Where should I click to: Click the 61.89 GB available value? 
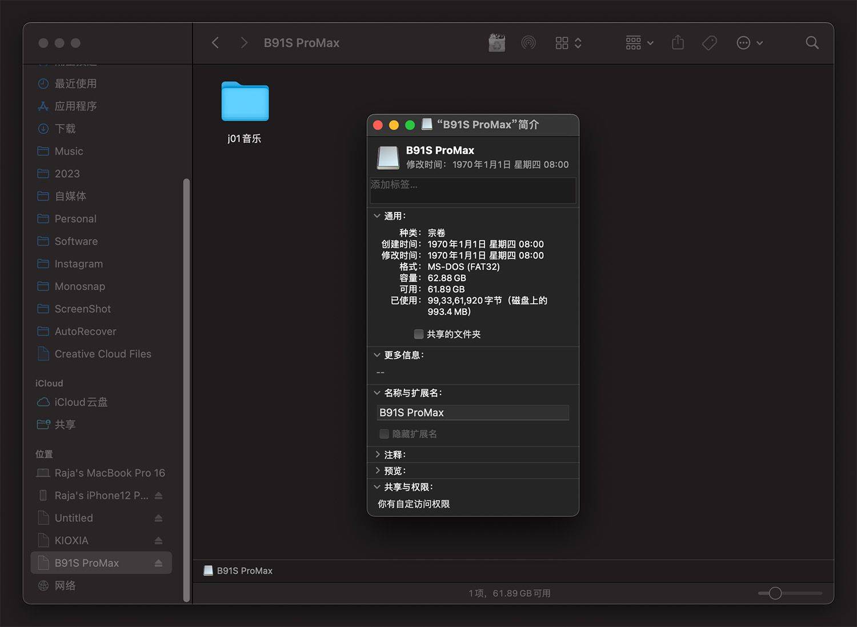click(446, 289)
